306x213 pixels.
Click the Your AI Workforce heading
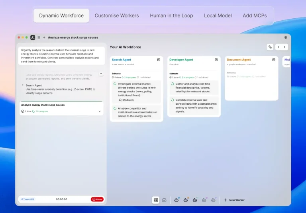[x=125, y=47]
